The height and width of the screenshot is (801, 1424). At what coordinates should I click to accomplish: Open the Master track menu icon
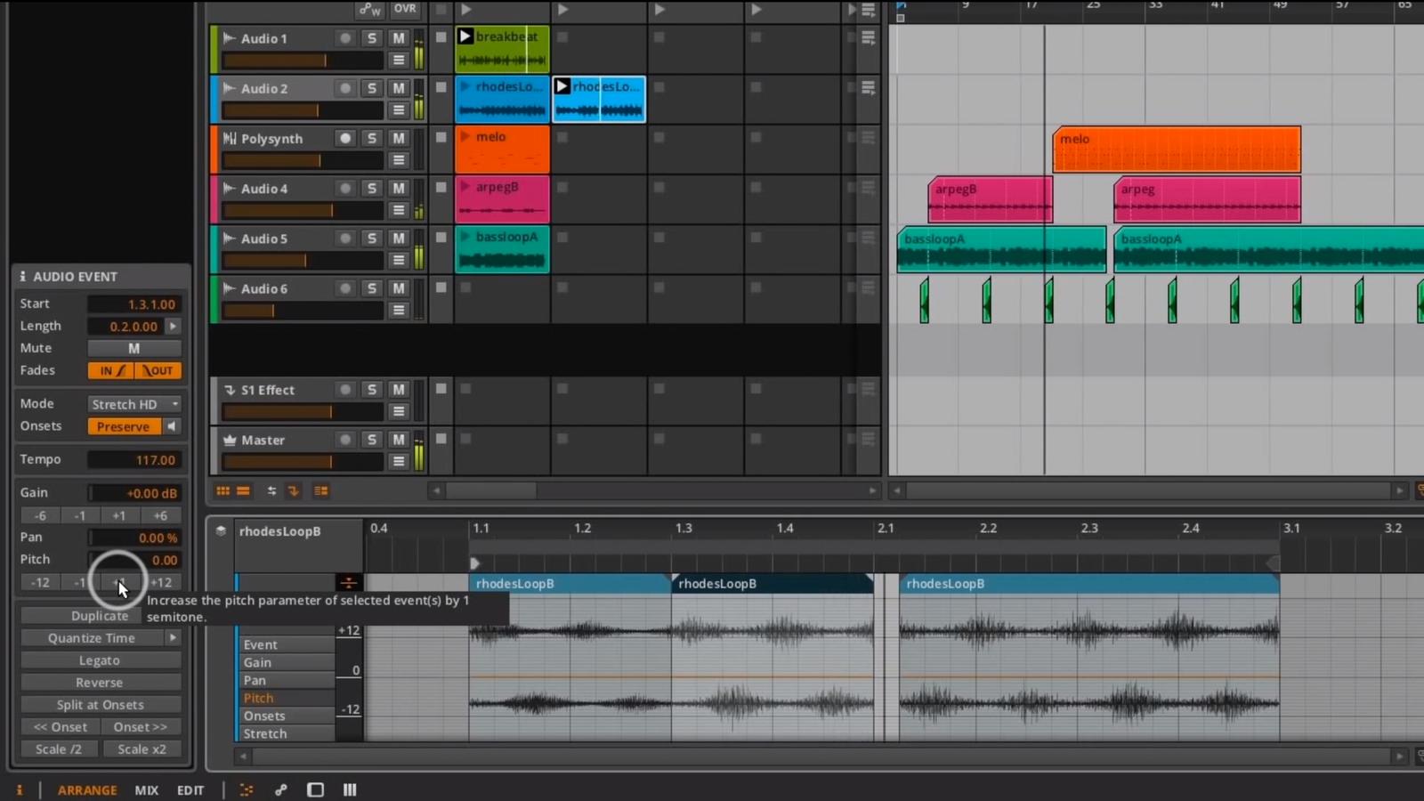(399, 461)
